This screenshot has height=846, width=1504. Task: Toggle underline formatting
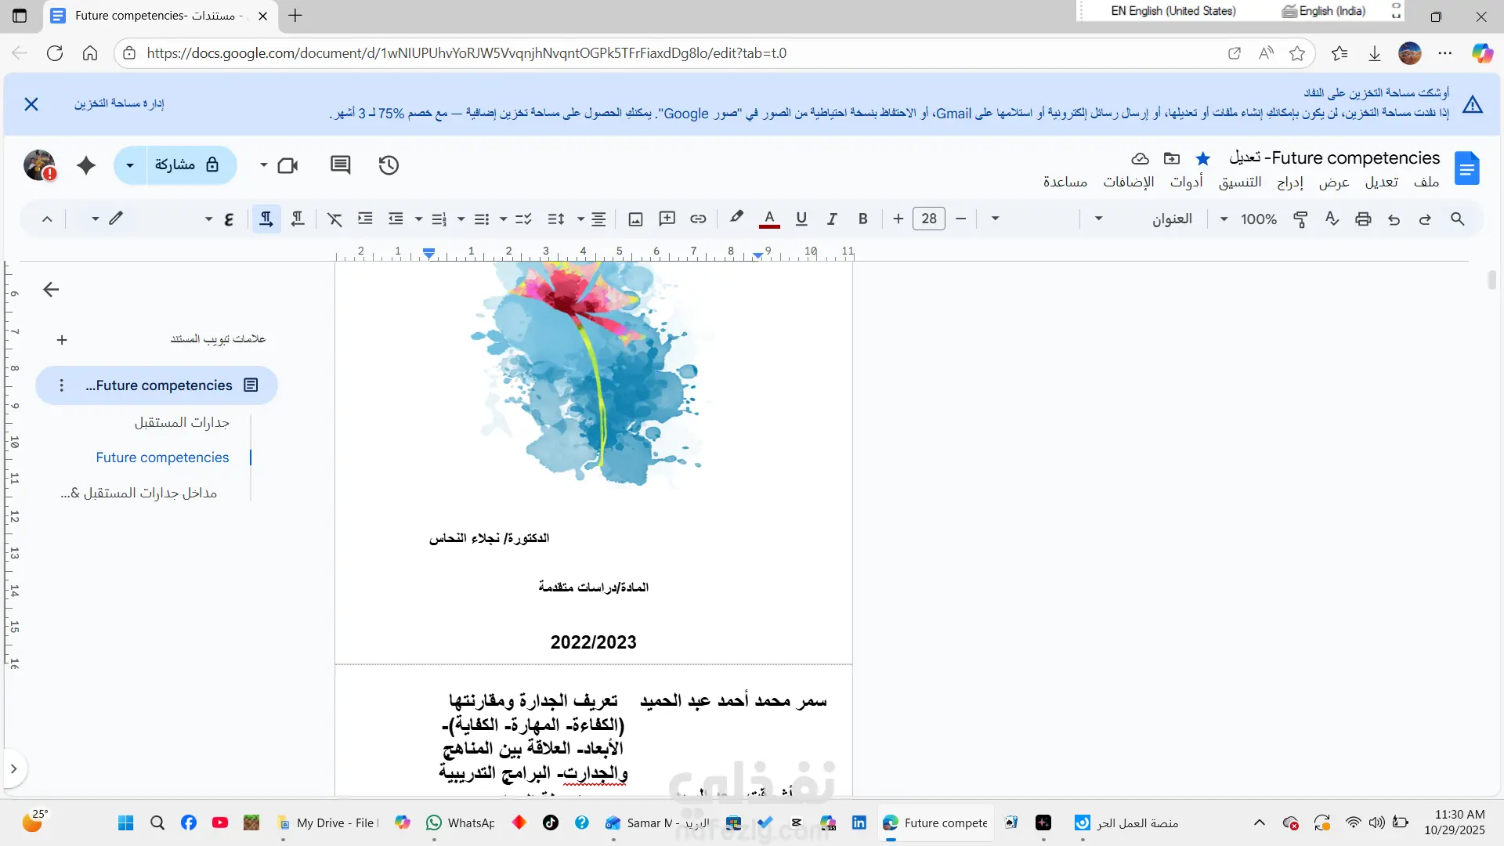(801, 219)
